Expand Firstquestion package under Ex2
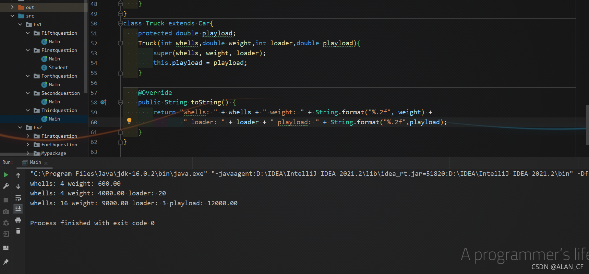Image resolution: width=589 pixels, height=274 pixels. [28, 136]
